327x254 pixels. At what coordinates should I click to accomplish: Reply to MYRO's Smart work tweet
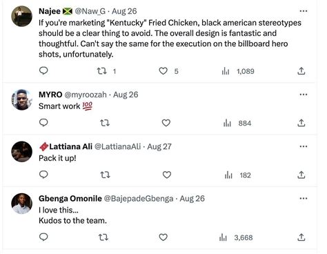pos(43,123)
